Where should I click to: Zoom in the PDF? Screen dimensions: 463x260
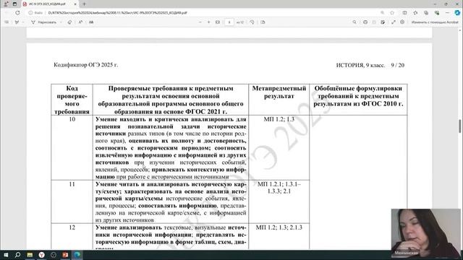pos(209,22)
